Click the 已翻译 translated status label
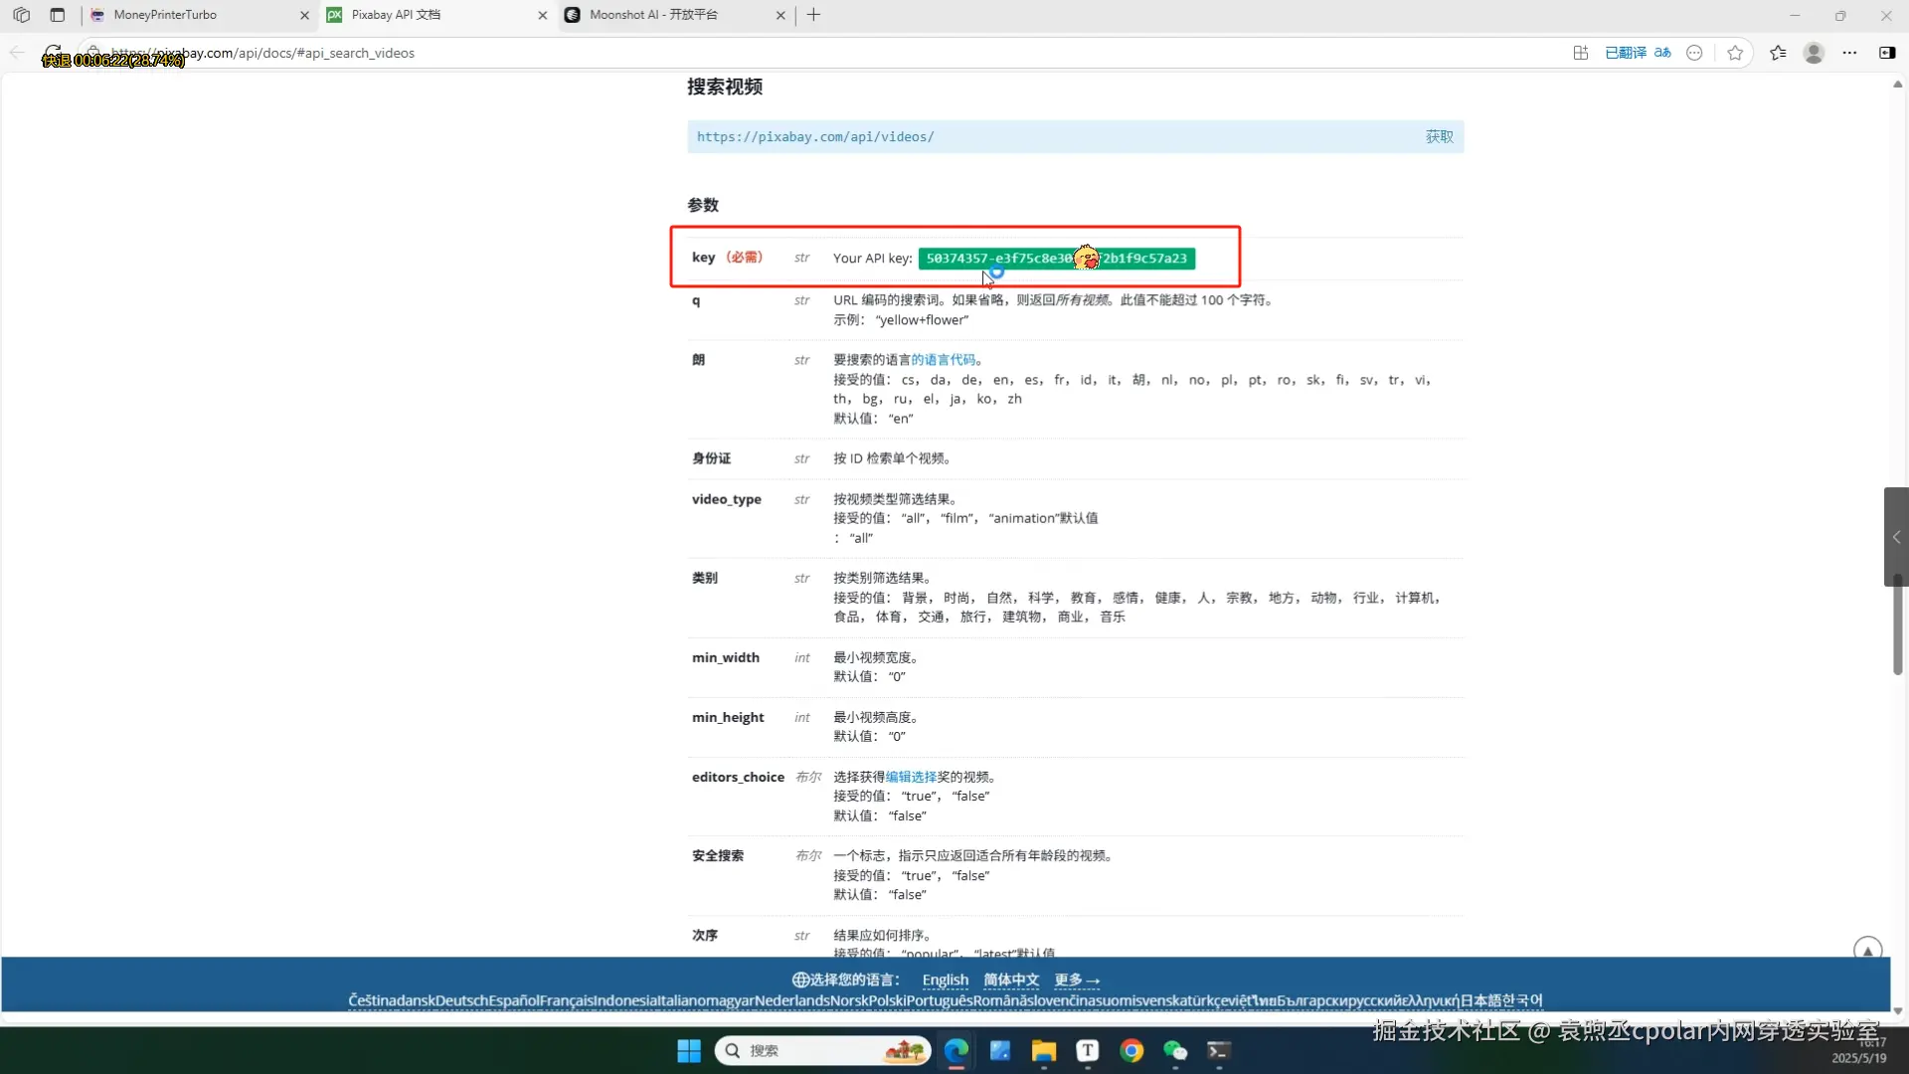1909x1074 pixels. (1625, 53)
